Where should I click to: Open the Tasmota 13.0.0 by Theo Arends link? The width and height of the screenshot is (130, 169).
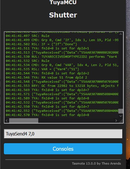[96, 163]
